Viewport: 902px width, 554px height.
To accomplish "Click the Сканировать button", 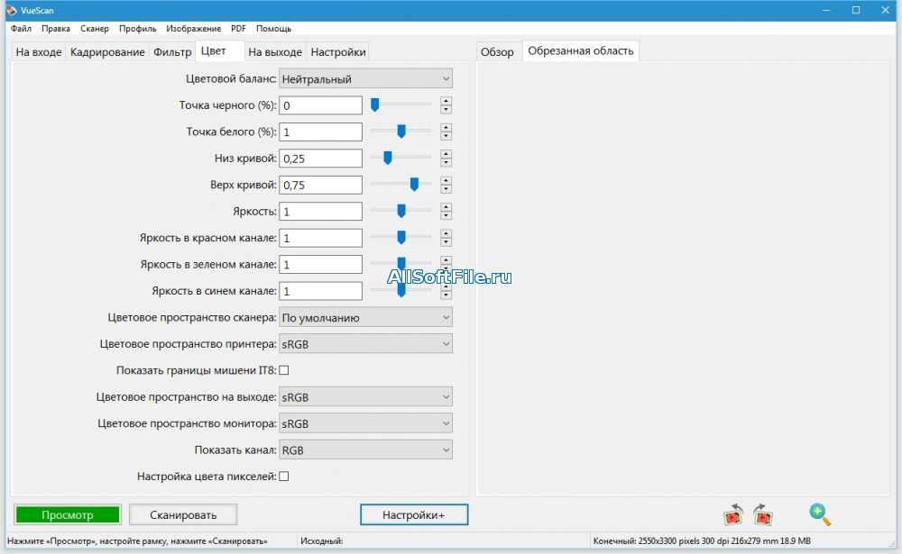I will (183, 515).
